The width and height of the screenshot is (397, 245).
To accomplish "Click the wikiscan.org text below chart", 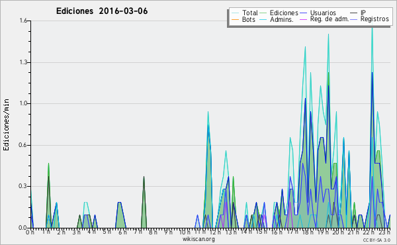I will click(198, 239).
